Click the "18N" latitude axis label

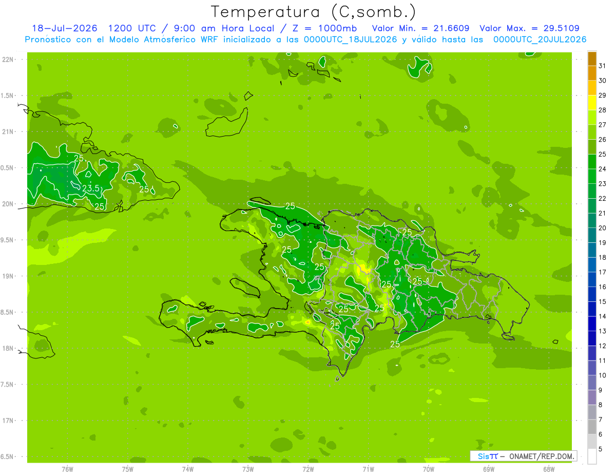(x=8, y=348)
